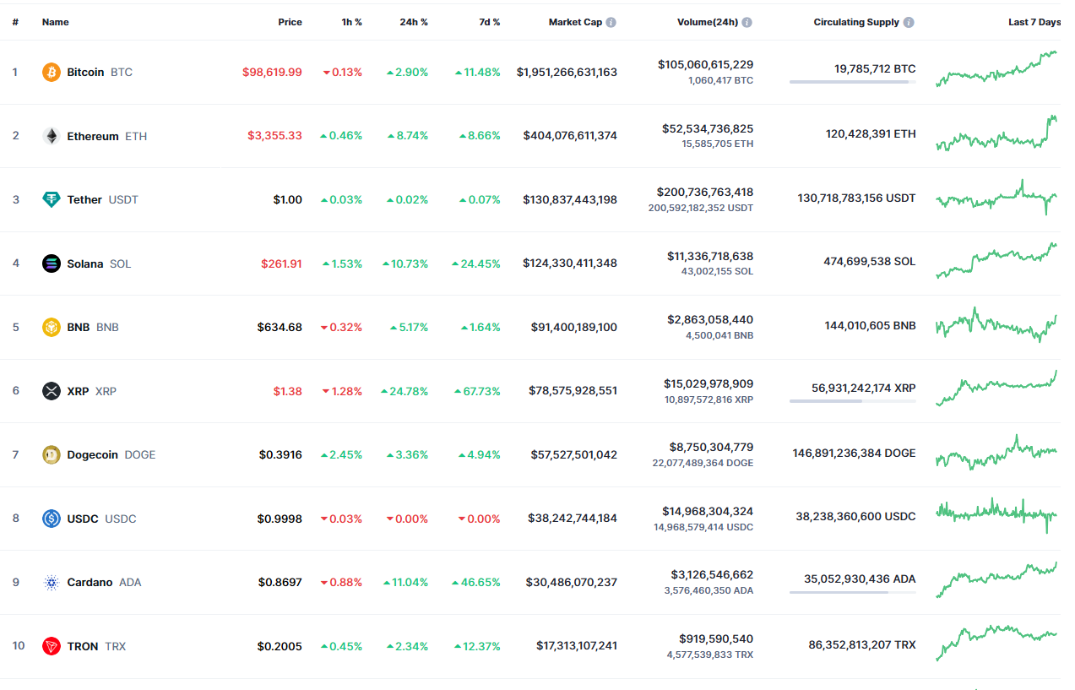Screen dimensions: 1075x690
Task: Click the USDC coin logo icon
Action: (x=52, y=519)
